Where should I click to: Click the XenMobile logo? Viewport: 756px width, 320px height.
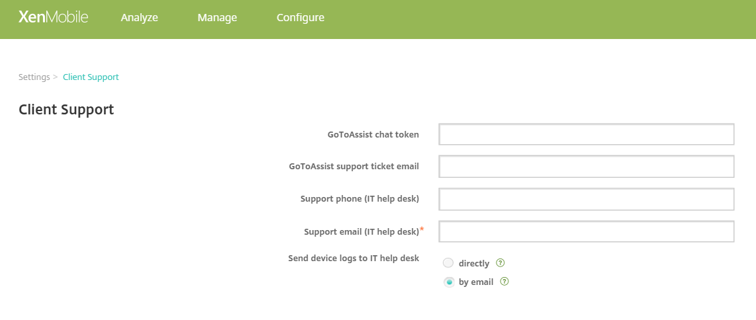point(53,18)
